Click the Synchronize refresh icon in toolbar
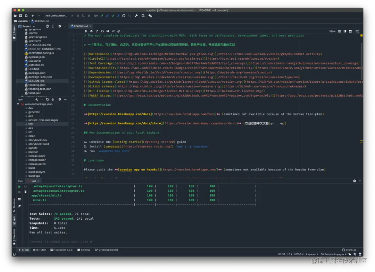Screen dimensions: 375x272 pyautogui.click(x=26, y=16)
